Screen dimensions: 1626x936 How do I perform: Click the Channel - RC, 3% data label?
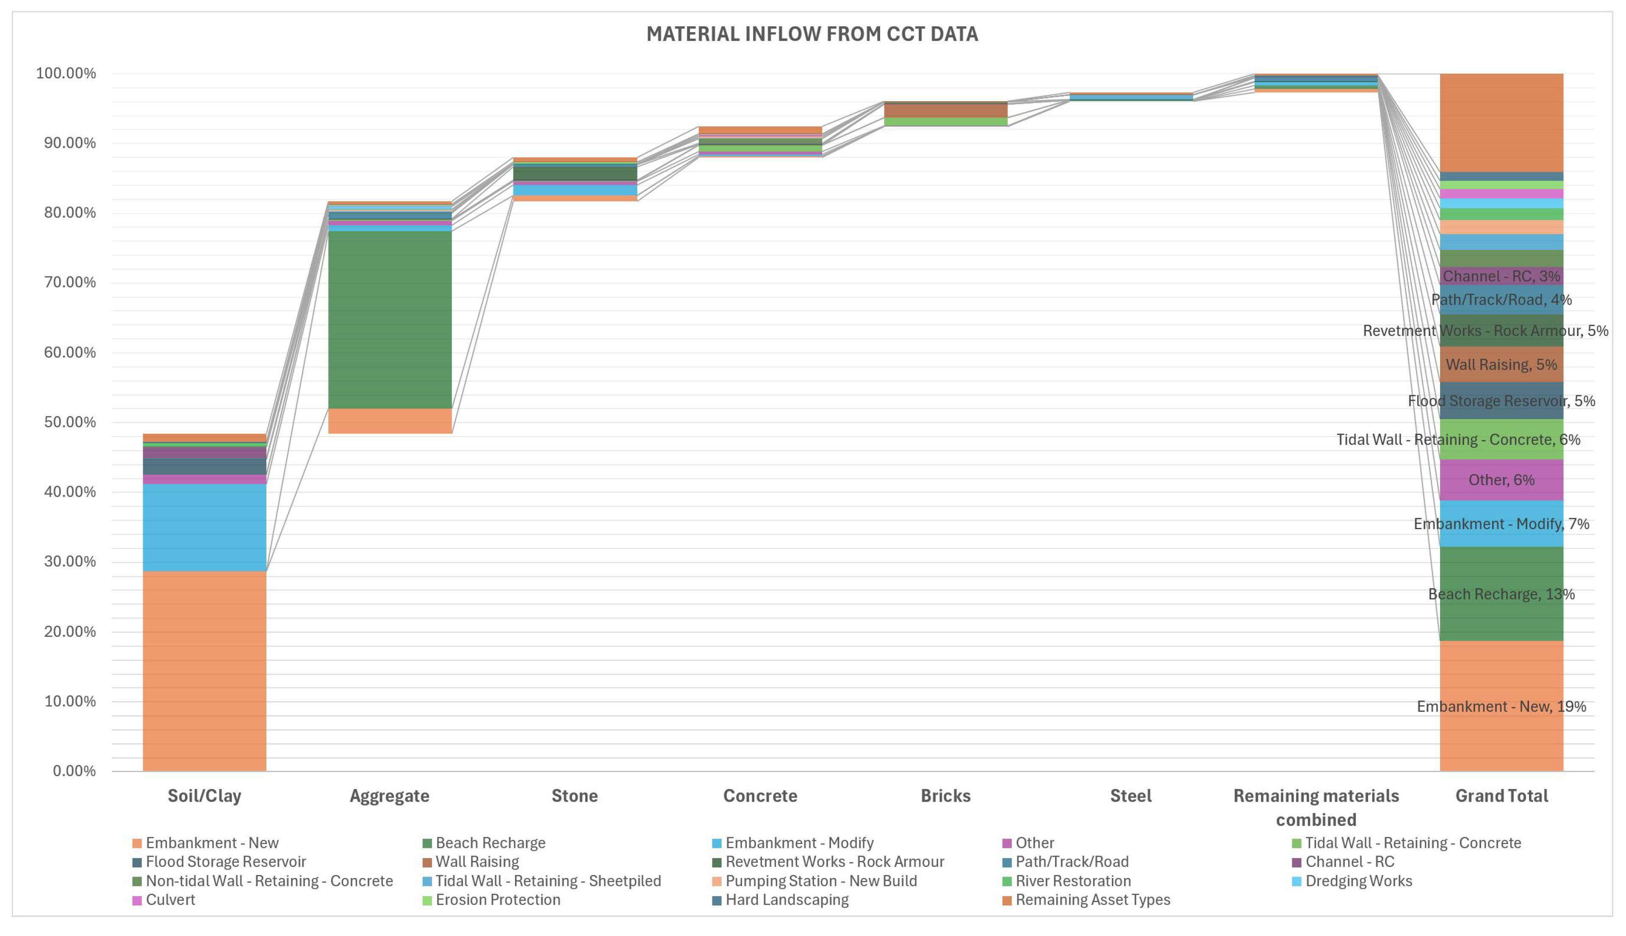[1501, 276]
